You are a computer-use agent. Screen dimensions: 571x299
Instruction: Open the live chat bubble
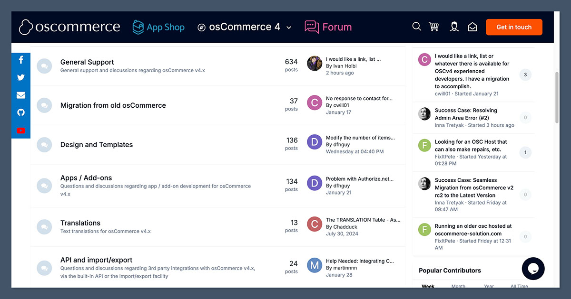pos(533,269)
